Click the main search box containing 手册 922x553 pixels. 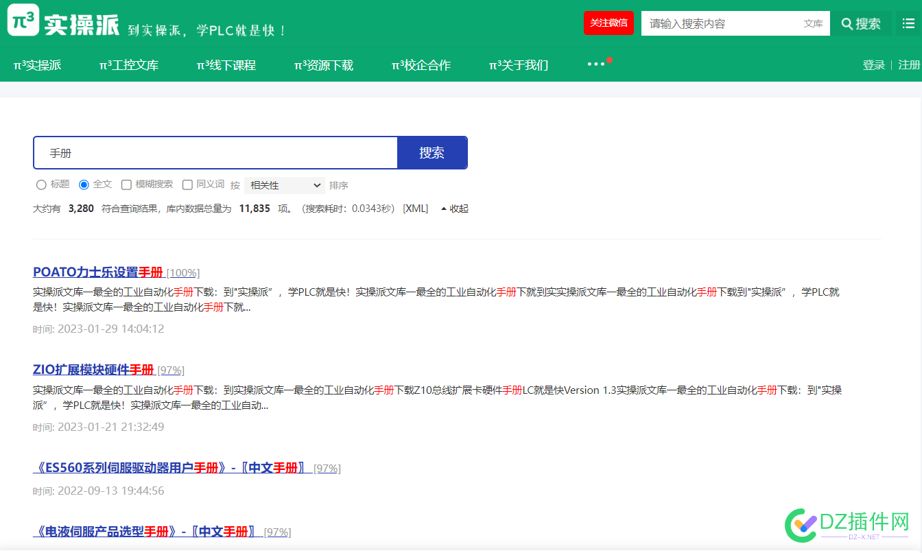(215, 152)
